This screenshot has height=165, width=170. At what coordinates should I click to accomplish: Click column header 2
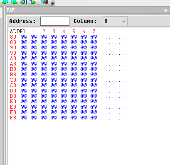(44, 32)
